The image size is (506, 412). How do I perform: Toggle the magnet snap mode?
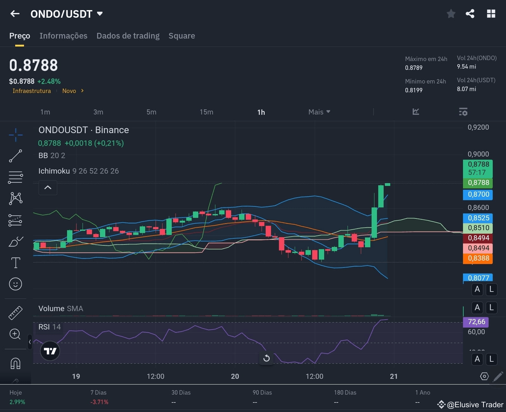tap(15, 363)
